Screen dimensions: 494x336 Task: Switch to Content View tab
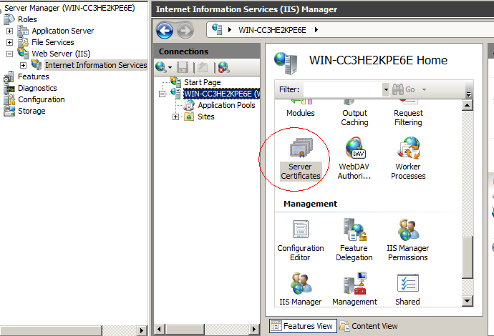369,326
